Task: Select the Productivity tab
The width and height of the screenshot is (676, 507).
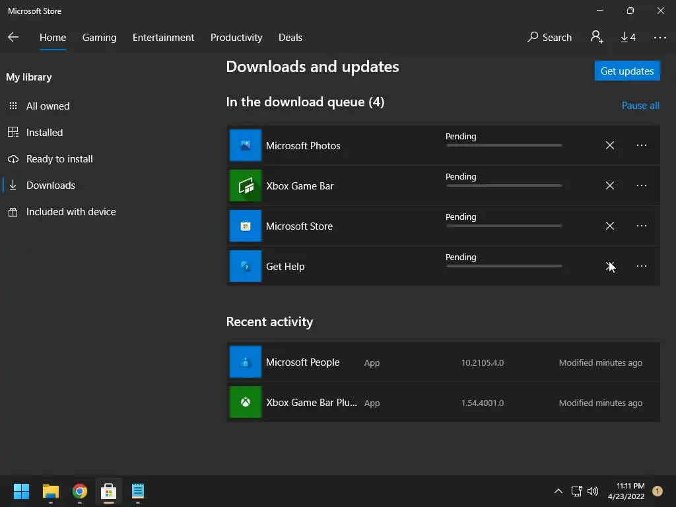Action: click(236, 38)
